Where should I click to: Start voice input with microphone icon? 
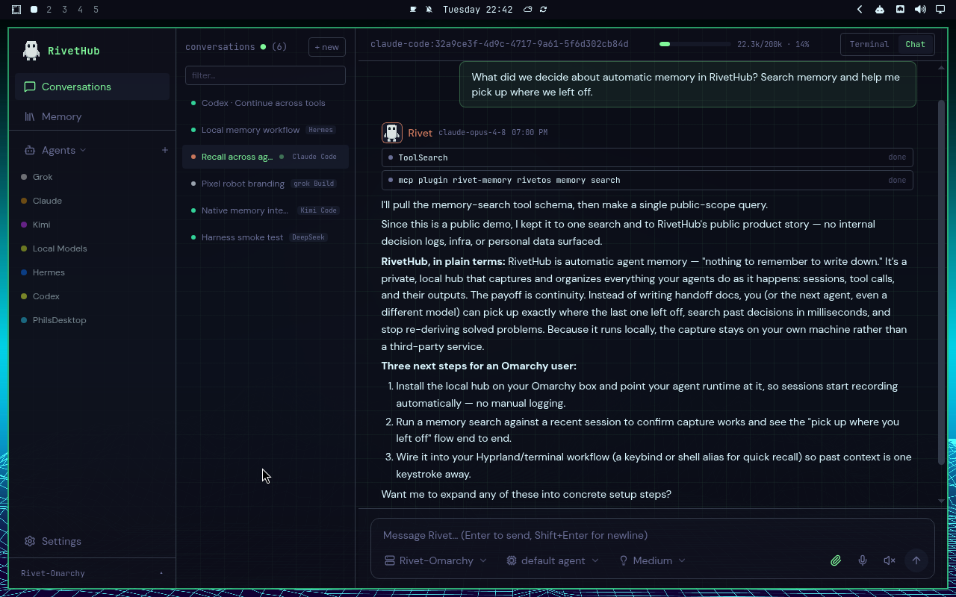coord(863,560)
